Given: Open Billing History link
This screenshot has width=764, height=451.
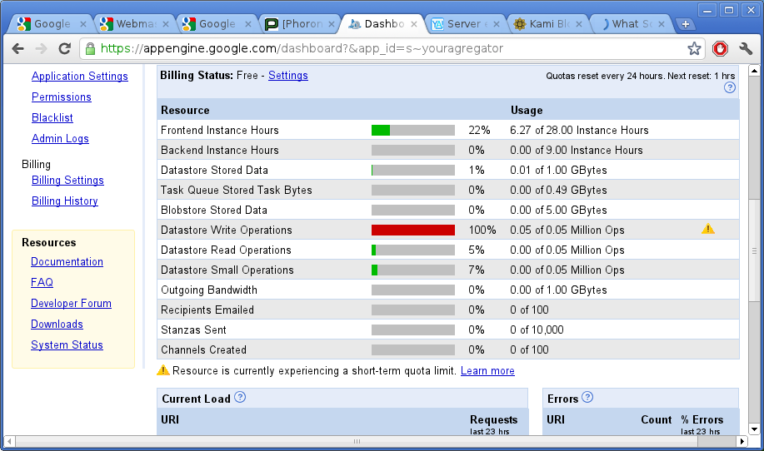Looking at the screenshot, I should point(65,201).
